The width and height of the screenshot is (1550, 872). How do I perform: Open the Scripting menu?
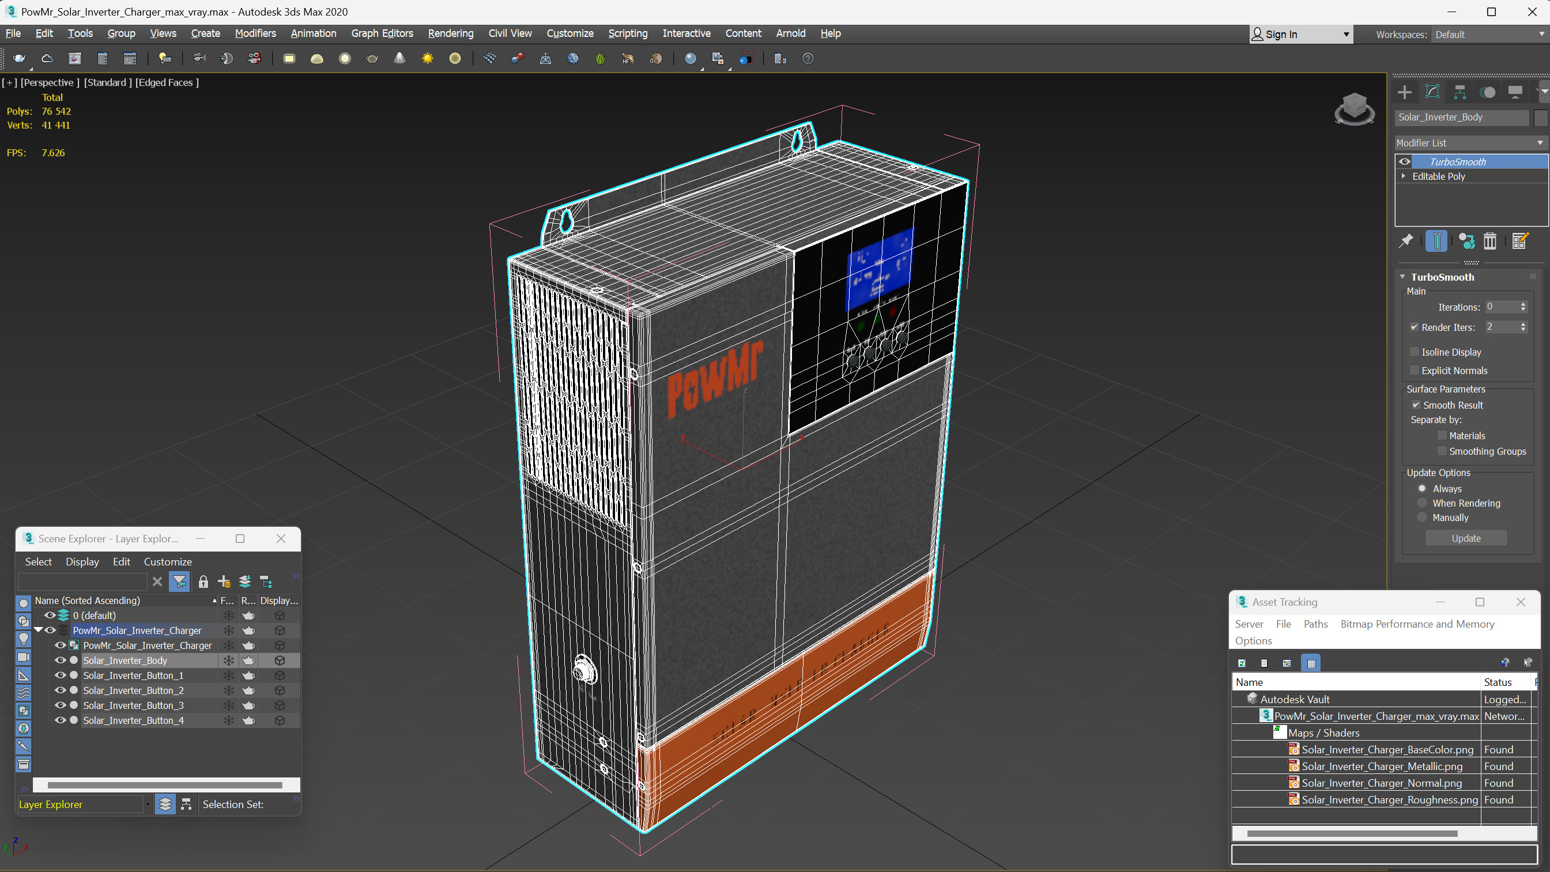click(x=627, y=33)
